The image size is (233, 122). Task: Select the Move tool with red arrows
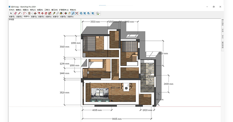pyautogui.click(x=42, y=13)
